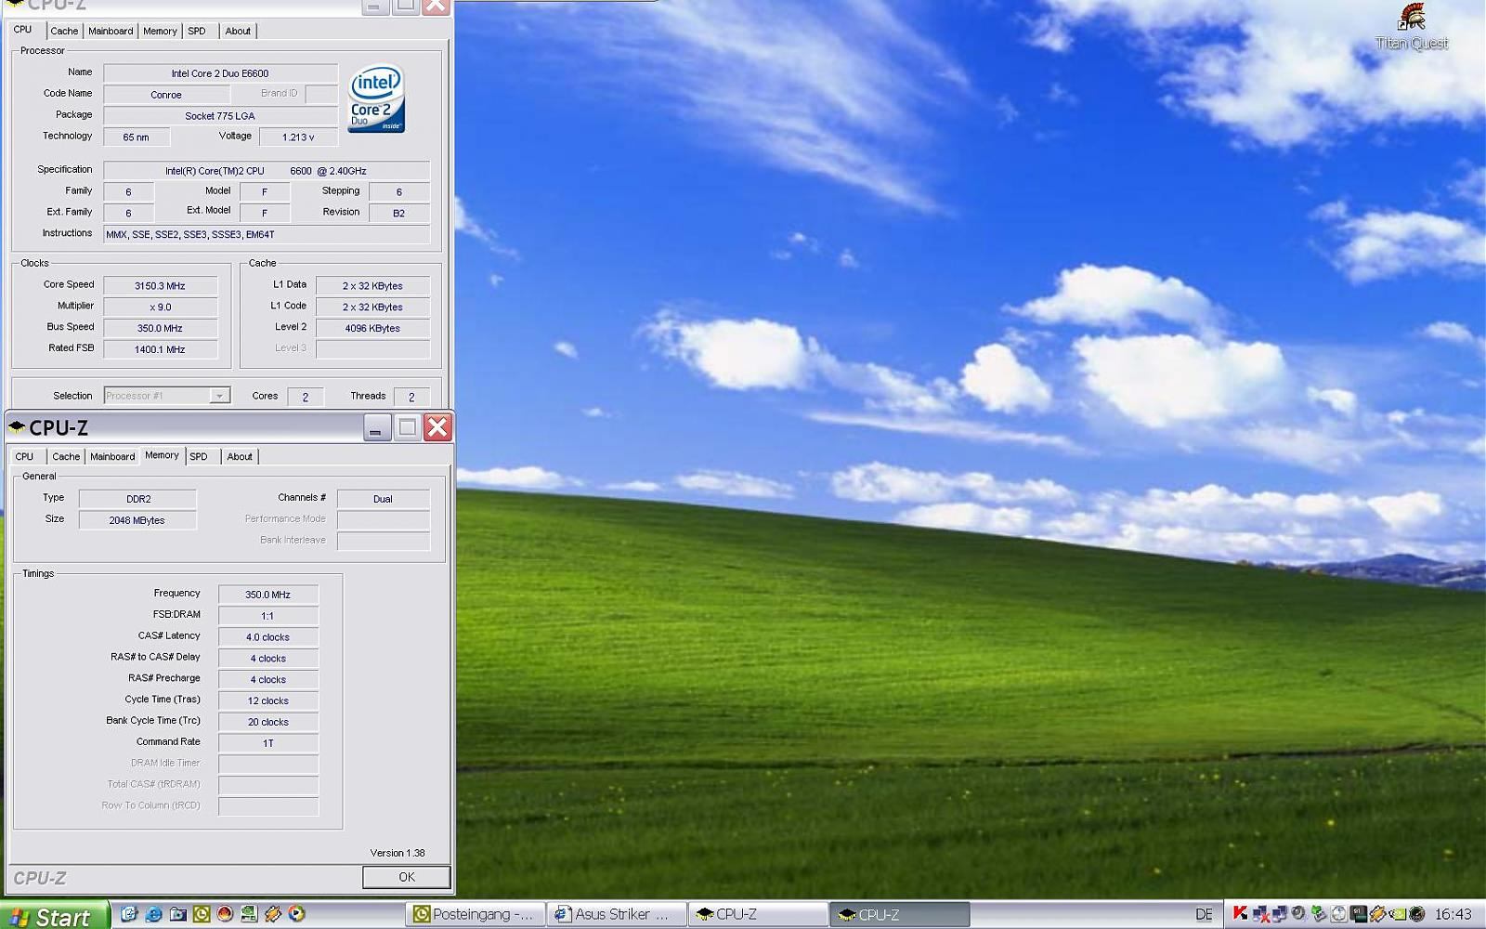Click the white clock tray icon
This screenshot has width=1486, height=929.
click(x=1338, y=913)
